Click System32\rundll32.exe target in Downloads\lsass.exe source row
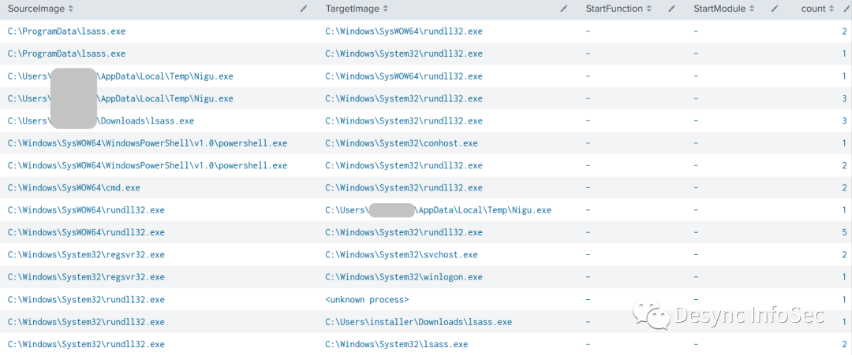Image resolution: width=852 pixels, height=355 pixels. pos(404,121)
